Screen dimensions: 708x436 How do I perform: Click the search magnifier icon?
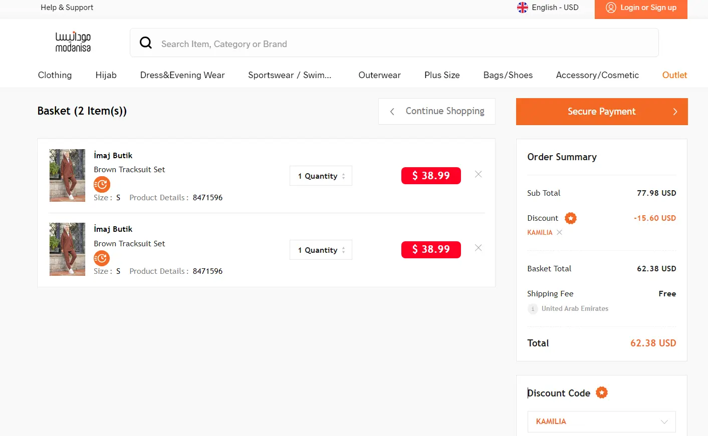[x=146, y=43]
